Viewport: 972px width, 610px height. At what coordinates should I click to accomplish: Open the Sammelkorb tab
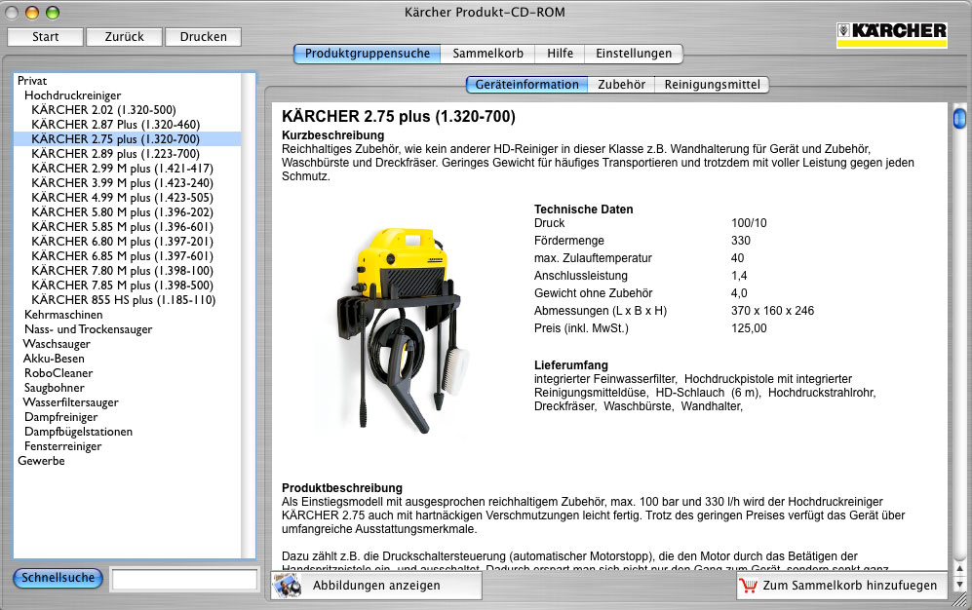(487, 54)
